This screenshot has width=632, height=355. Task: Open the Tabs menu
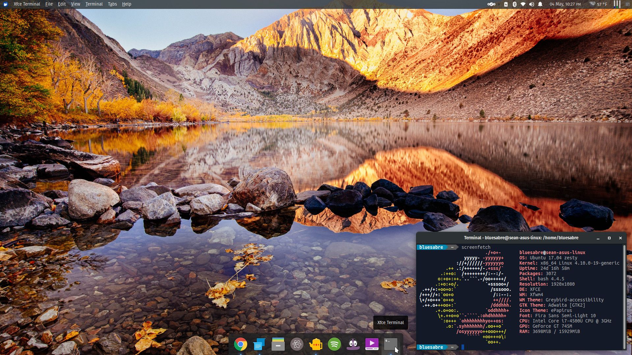pos(112,4)
